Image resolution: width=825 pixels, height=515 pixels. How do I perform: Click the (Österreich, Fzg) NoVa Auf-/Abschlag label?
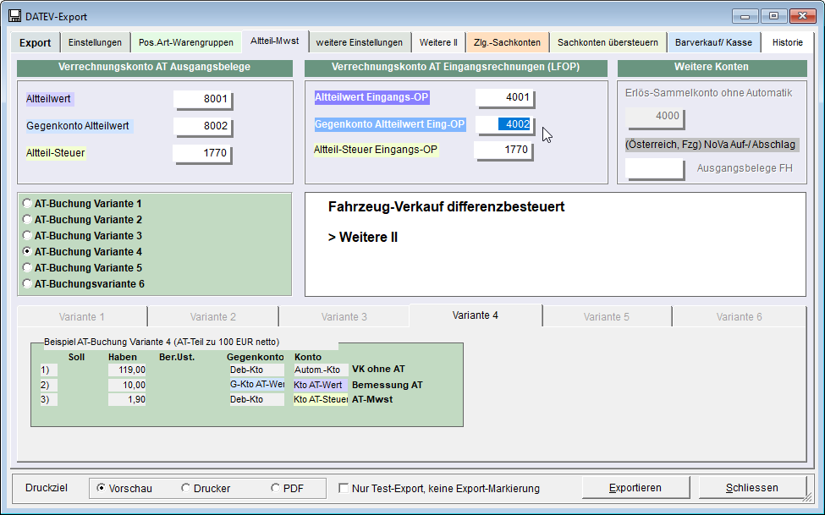pos(712,145)
